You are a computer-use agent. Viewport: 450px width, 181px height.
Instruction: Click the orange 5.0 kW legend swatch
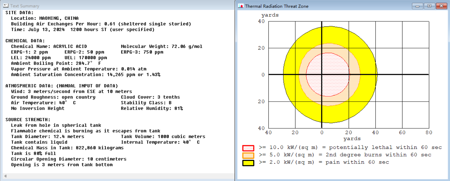click(x=248, y=155)
